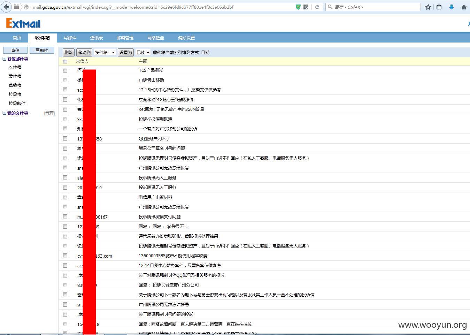The height and width of the screenshot is (335, 470).
Task: Open the 网络磁盘 tab
Action: click(x=156, y=38)
